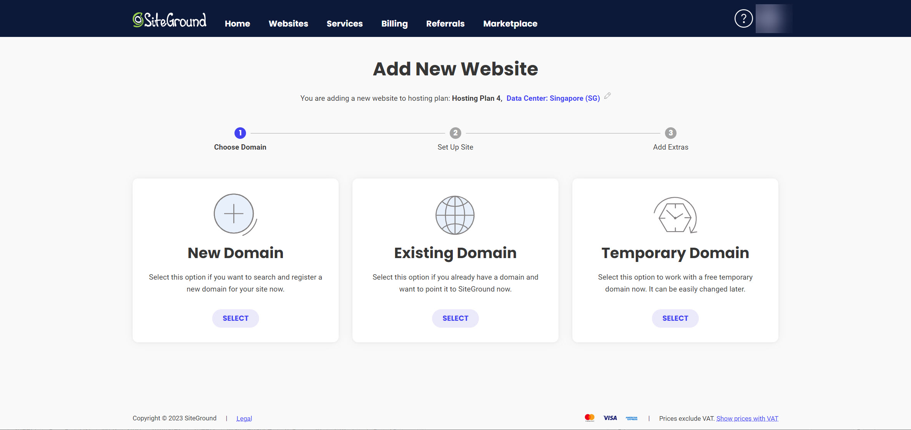Open the Legal footer link
The image size is (911, 430).
[244, 418]
